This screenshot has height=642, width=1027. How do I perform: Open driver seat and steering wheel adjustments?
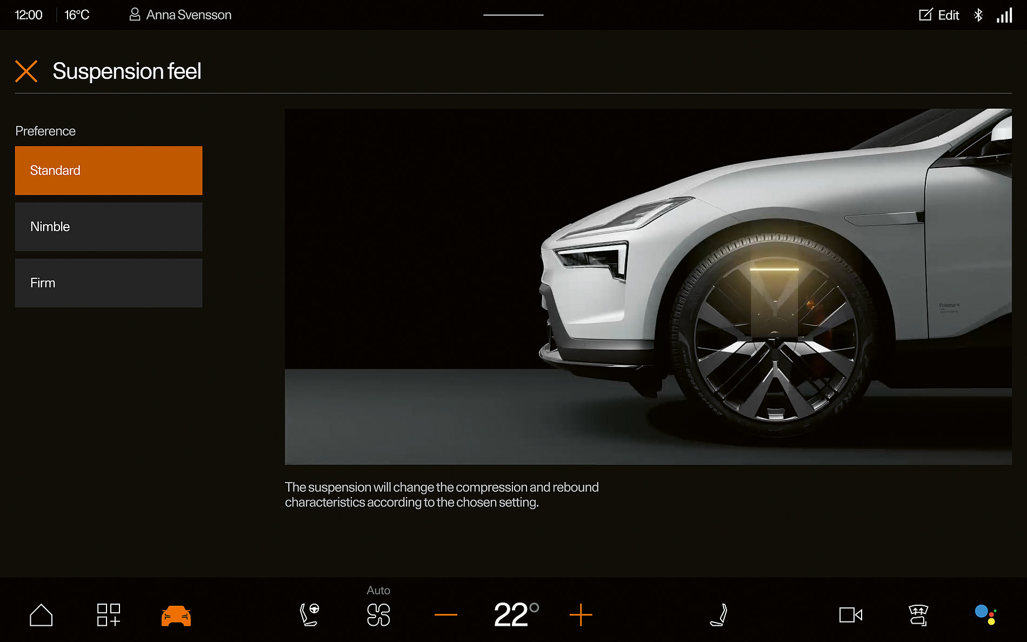point(309,614)
